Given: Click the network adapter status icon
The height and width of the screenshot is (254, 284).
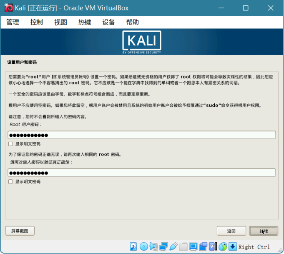Looking at the screenshot, I should pos(163,247).
